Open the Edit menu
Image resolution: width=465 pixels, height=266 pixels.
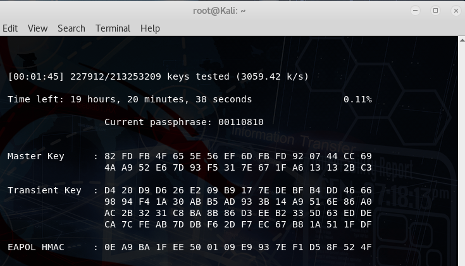(10, 28)
